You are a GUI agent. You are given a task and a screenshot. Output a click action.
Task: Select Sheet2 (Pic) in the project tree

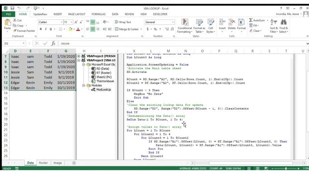[x=104, y=77]
